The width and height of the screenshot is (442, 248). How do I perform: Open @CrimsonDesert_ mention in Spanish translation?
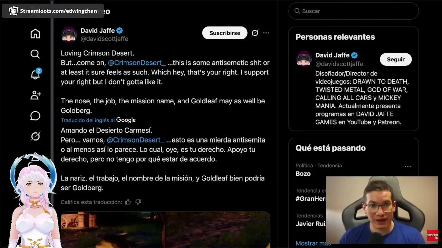135,140
